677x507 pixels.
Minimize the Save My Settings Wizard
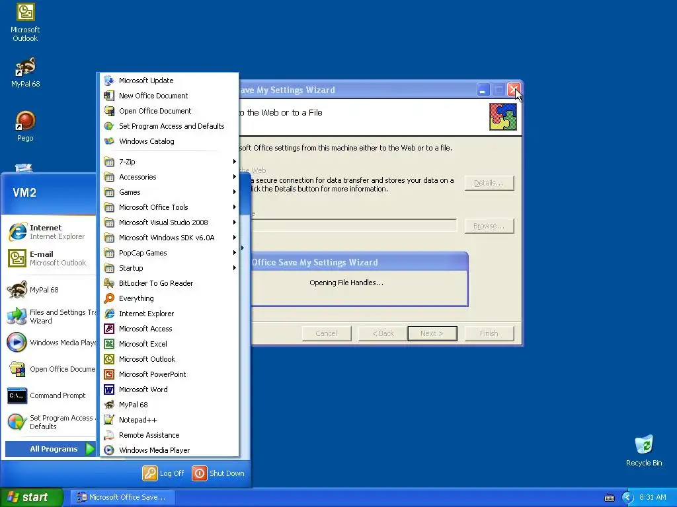[483, 90]
